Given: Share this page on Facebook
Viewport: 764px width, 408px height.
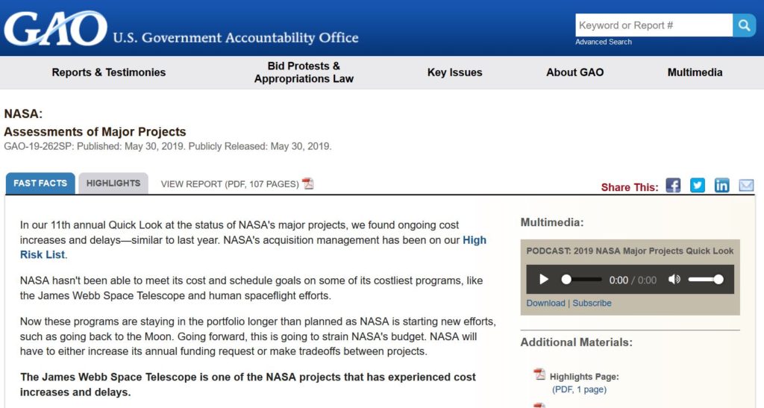Looking at the screenshot, I should (x=673, y=186).
